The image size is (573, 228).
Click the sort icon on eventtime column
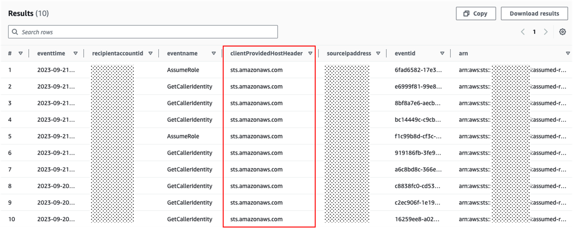tap(75, 53)
